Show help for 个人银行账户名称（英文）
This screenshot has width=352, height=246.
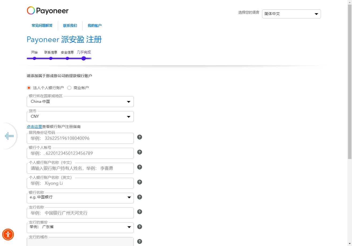click(140, 182)
